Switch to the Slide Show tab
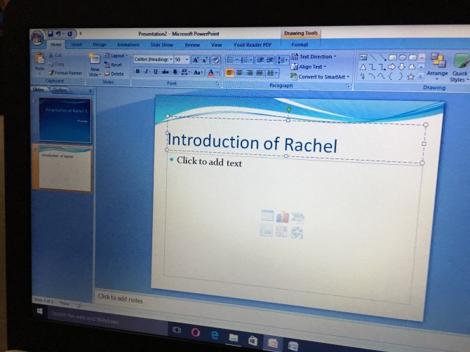 [x=161, y=45]
